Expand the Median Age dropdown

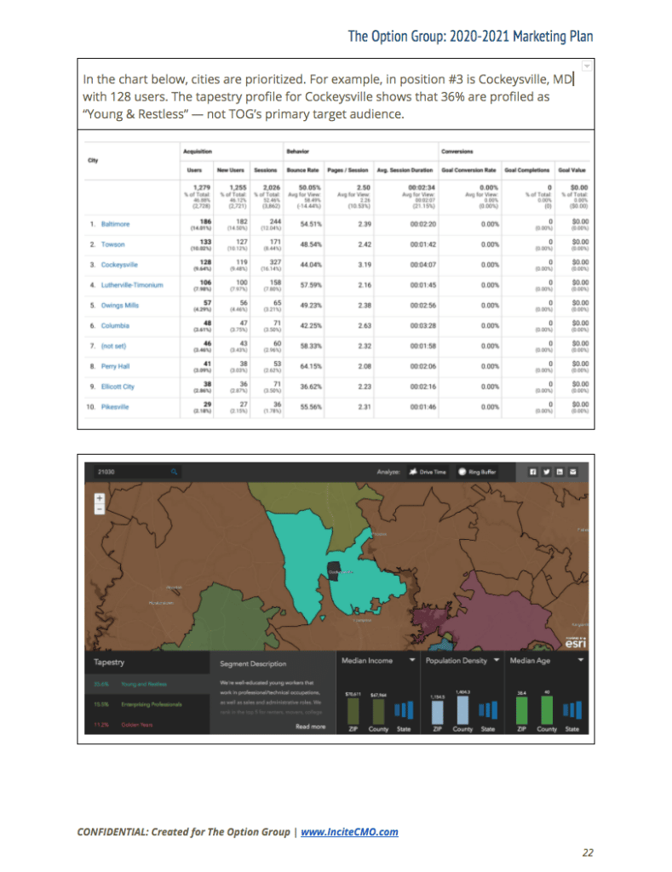(580, 660)
